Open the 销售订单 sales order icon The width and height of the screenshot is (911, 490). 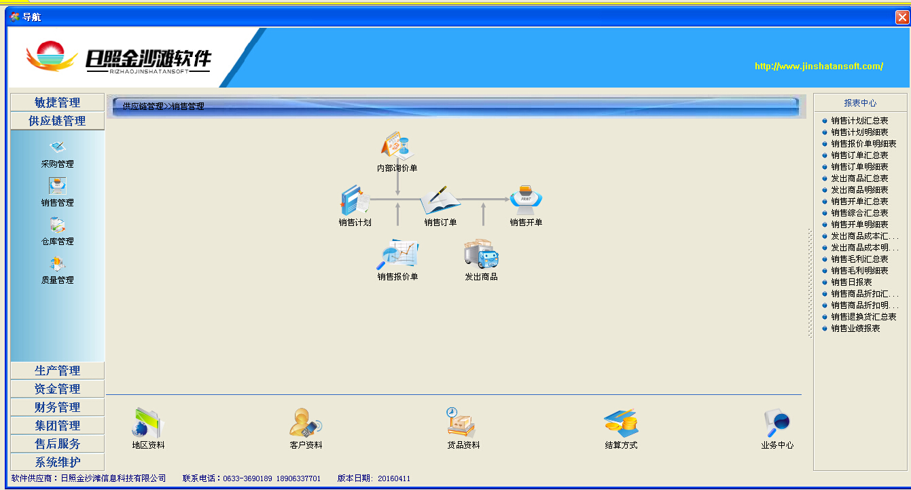[x=440, y=201]
